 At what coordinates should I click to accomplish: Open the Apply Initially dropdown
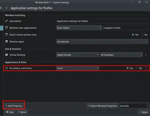click(x=78, y=55)
